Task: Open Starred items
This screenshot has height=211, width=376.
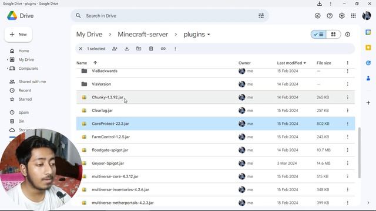Action: click(x=25, y=99)
